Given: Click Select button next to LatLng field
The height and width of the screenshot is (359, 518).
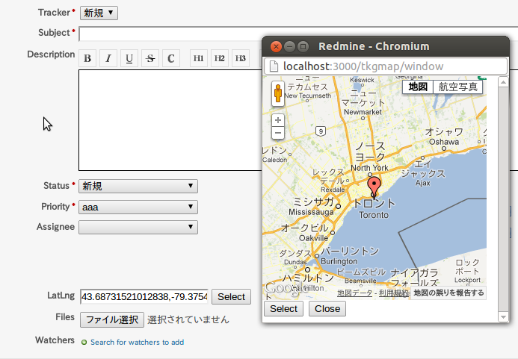Looking at the screenshot, I should click(x=231, y=296).
